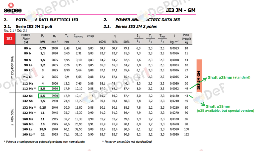Select motor row label '132 Mb *'
The height and width of the screenshot is (151, 264).
29,112
